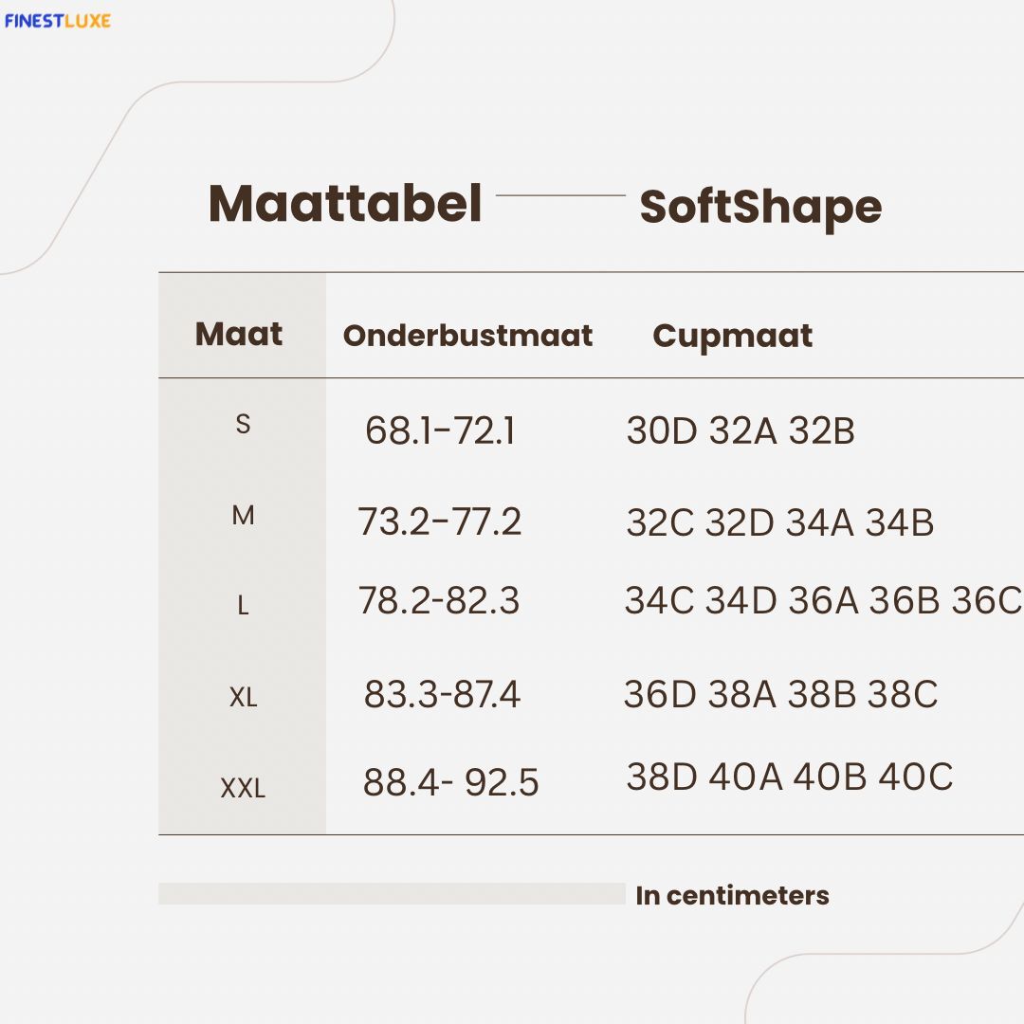Click size XL in Maat column
Screen dimensions: 1024x1024
[x=243, y=698]
